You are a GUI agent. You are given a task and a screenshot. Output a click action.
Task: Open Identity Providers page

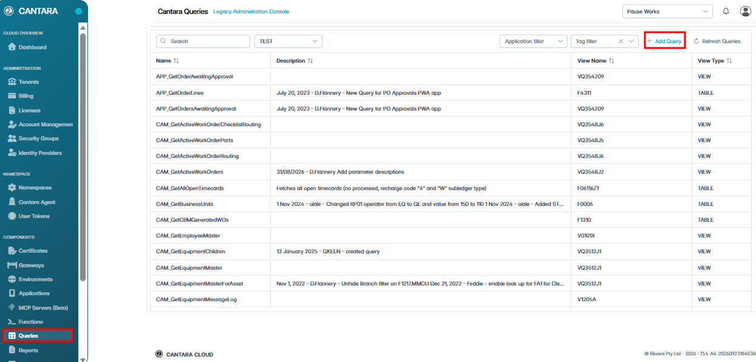[35, 153]
